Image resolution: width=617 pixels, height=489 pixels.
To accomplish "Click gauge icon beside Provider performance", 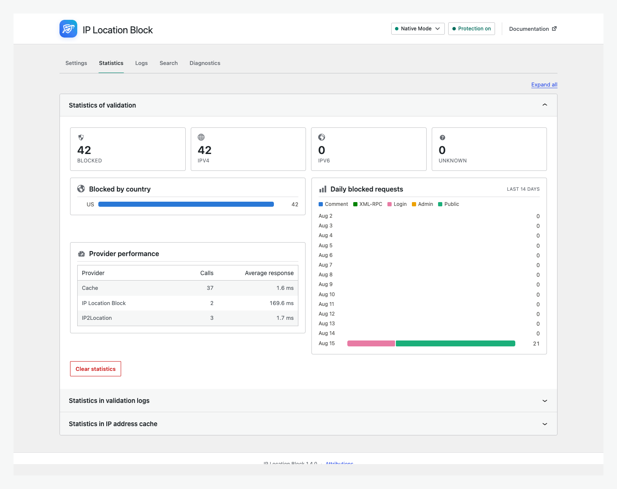I will [x=81, y=254].
